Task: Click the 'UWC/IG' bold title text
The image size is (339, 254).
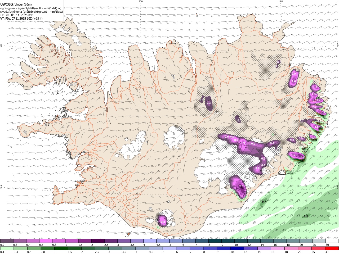Action: tap(6, 4)
